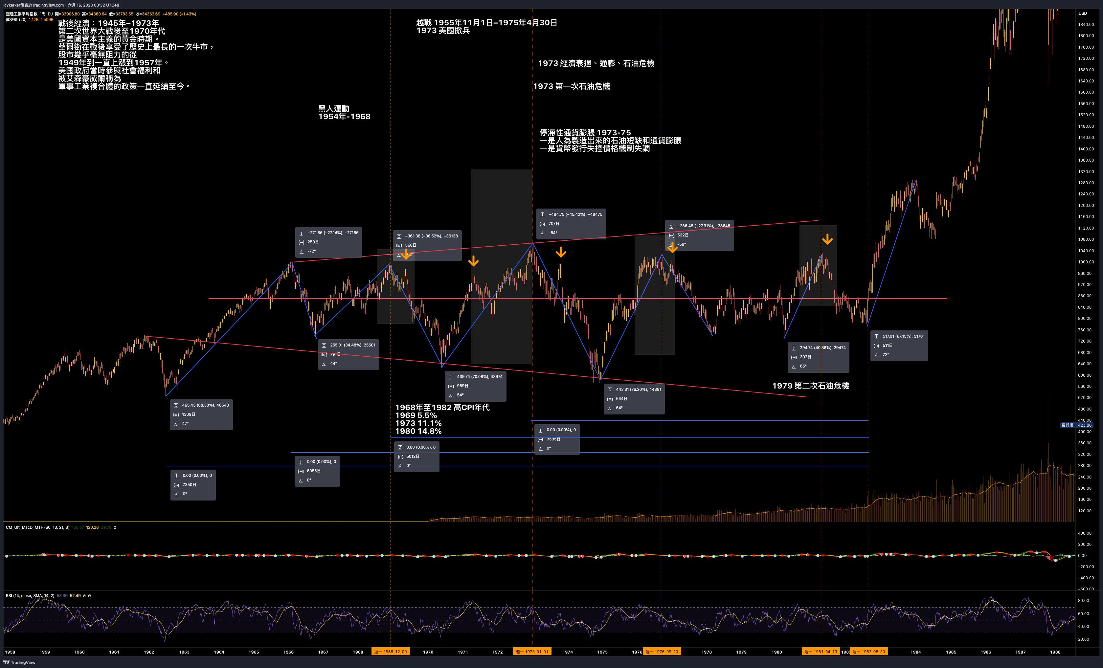This screenshot has height=668, width=1103.
Task: Select the 戰後經濟：1945年–1973年 heading text
Action: click(108, 23)
